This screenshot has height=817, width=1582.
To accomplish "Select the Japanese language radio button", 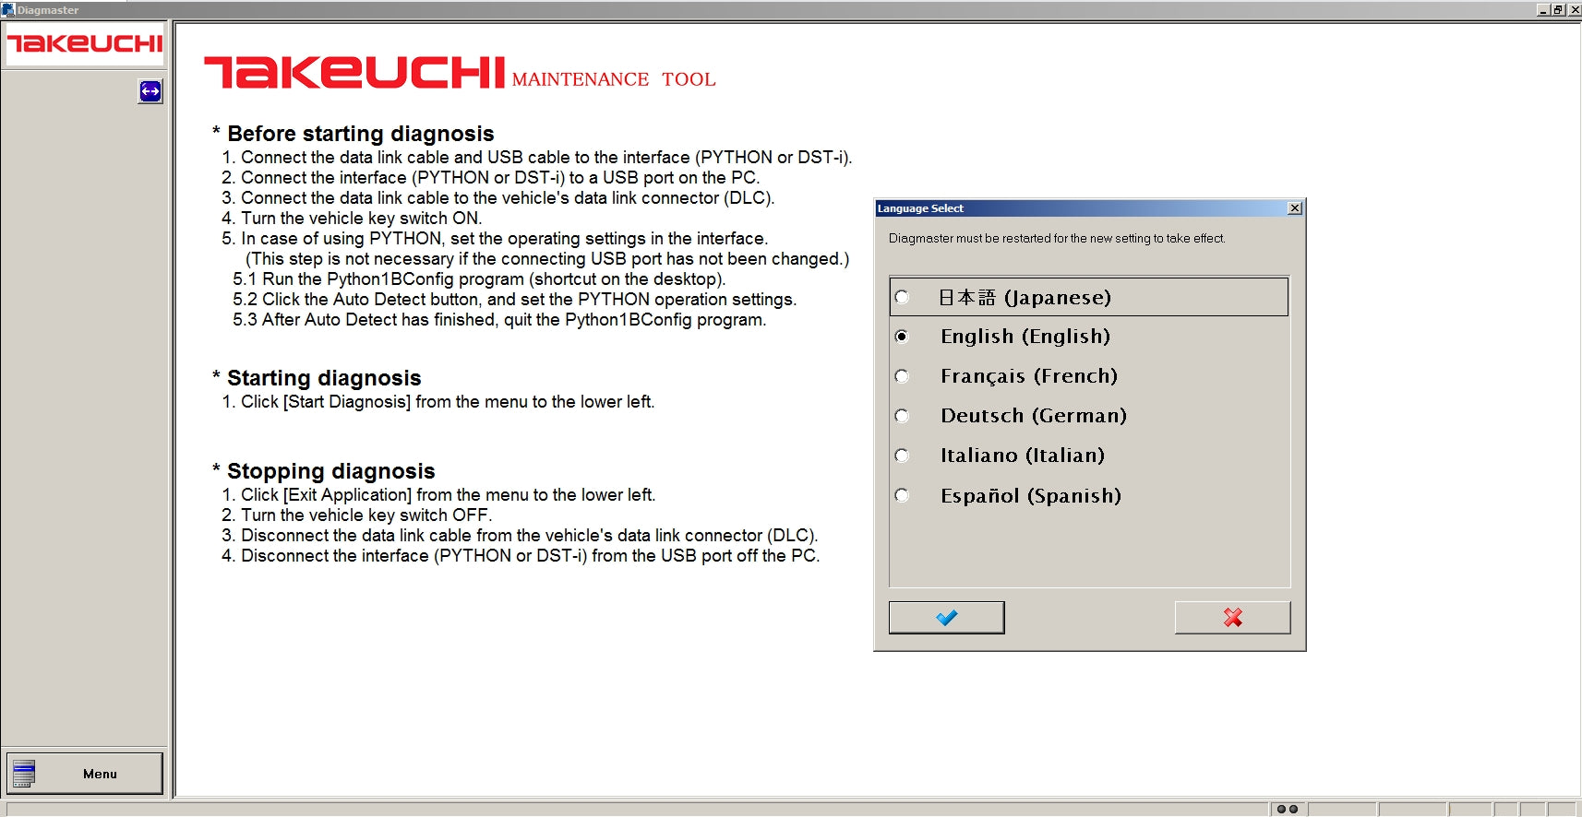I will tap(902, 297).
